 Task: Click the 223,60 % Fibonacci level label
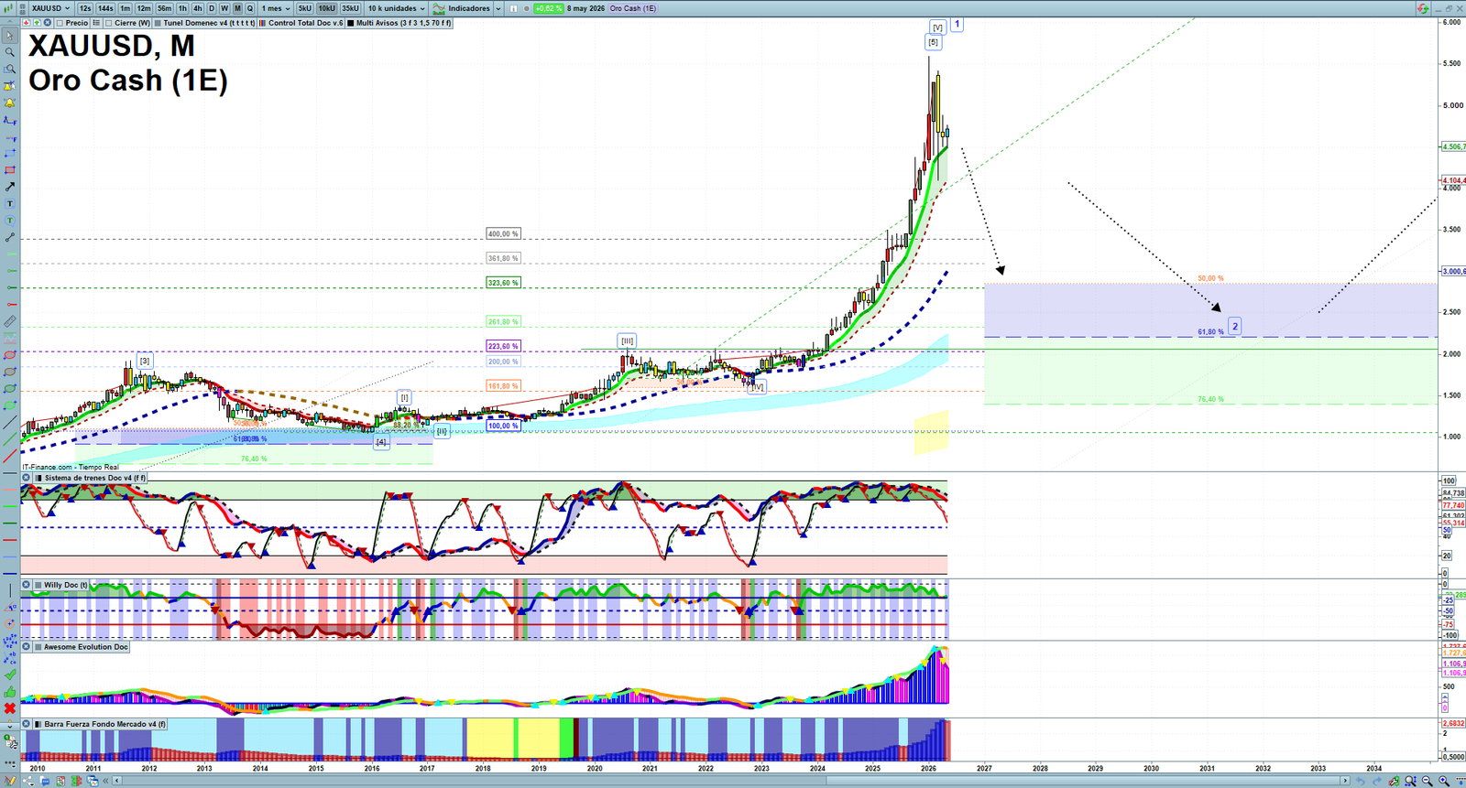click(503, 346)
